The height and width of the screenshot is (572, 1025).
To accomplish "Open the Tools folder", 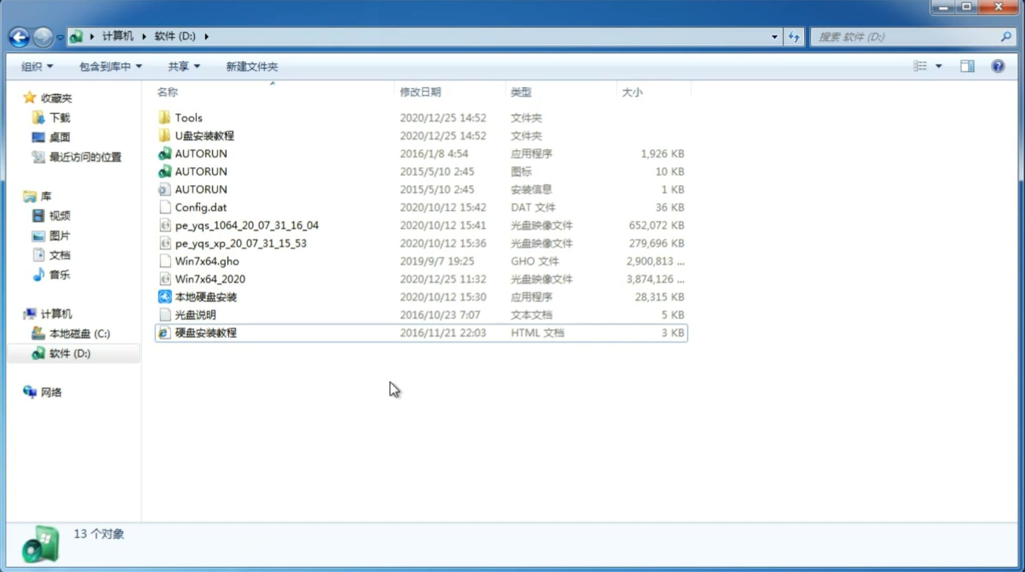I will [187, 117].
